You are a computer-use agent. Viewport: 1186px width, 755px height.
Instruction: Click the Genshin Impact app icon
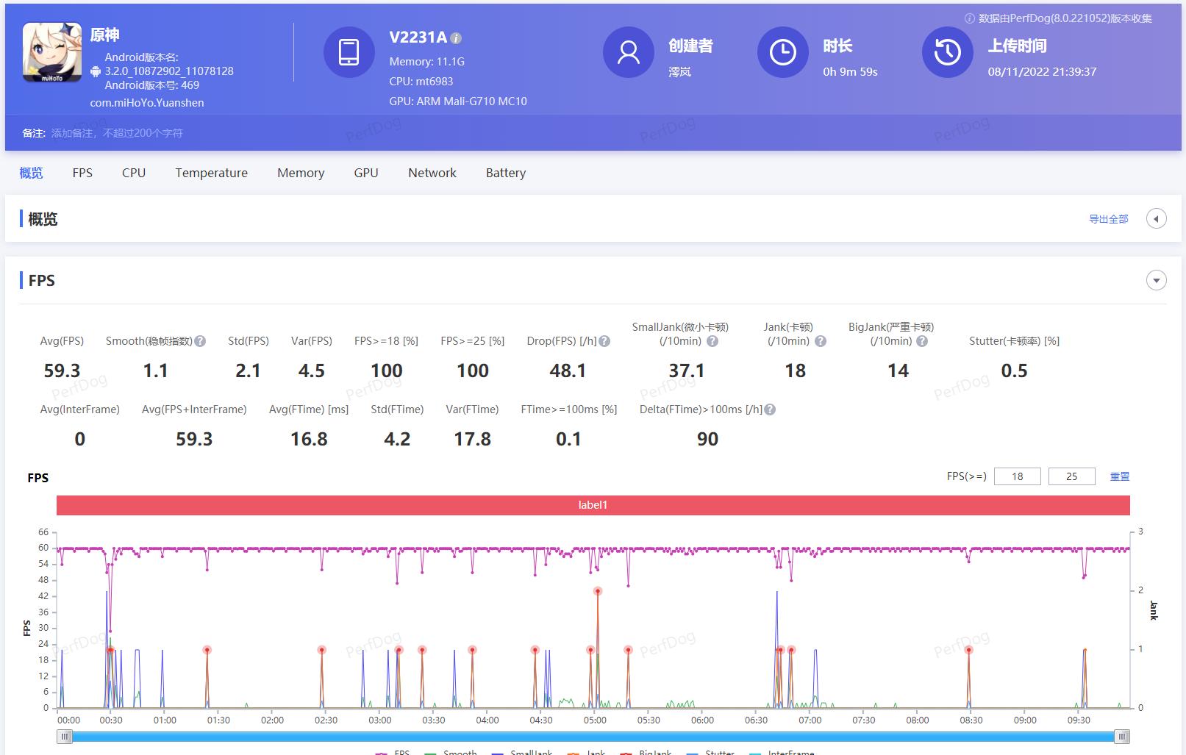(x=51, y=53)
